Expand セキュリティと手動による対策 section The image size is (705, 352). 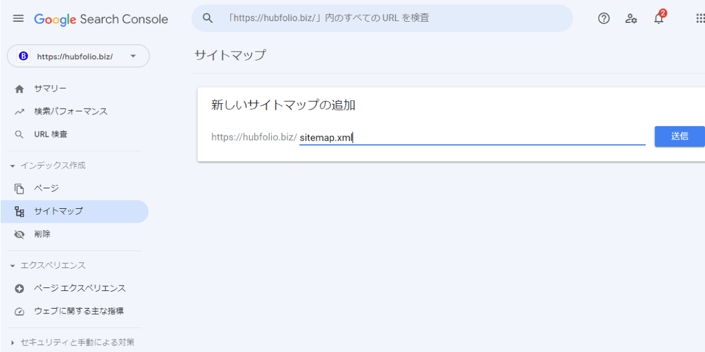pos(13,343)
